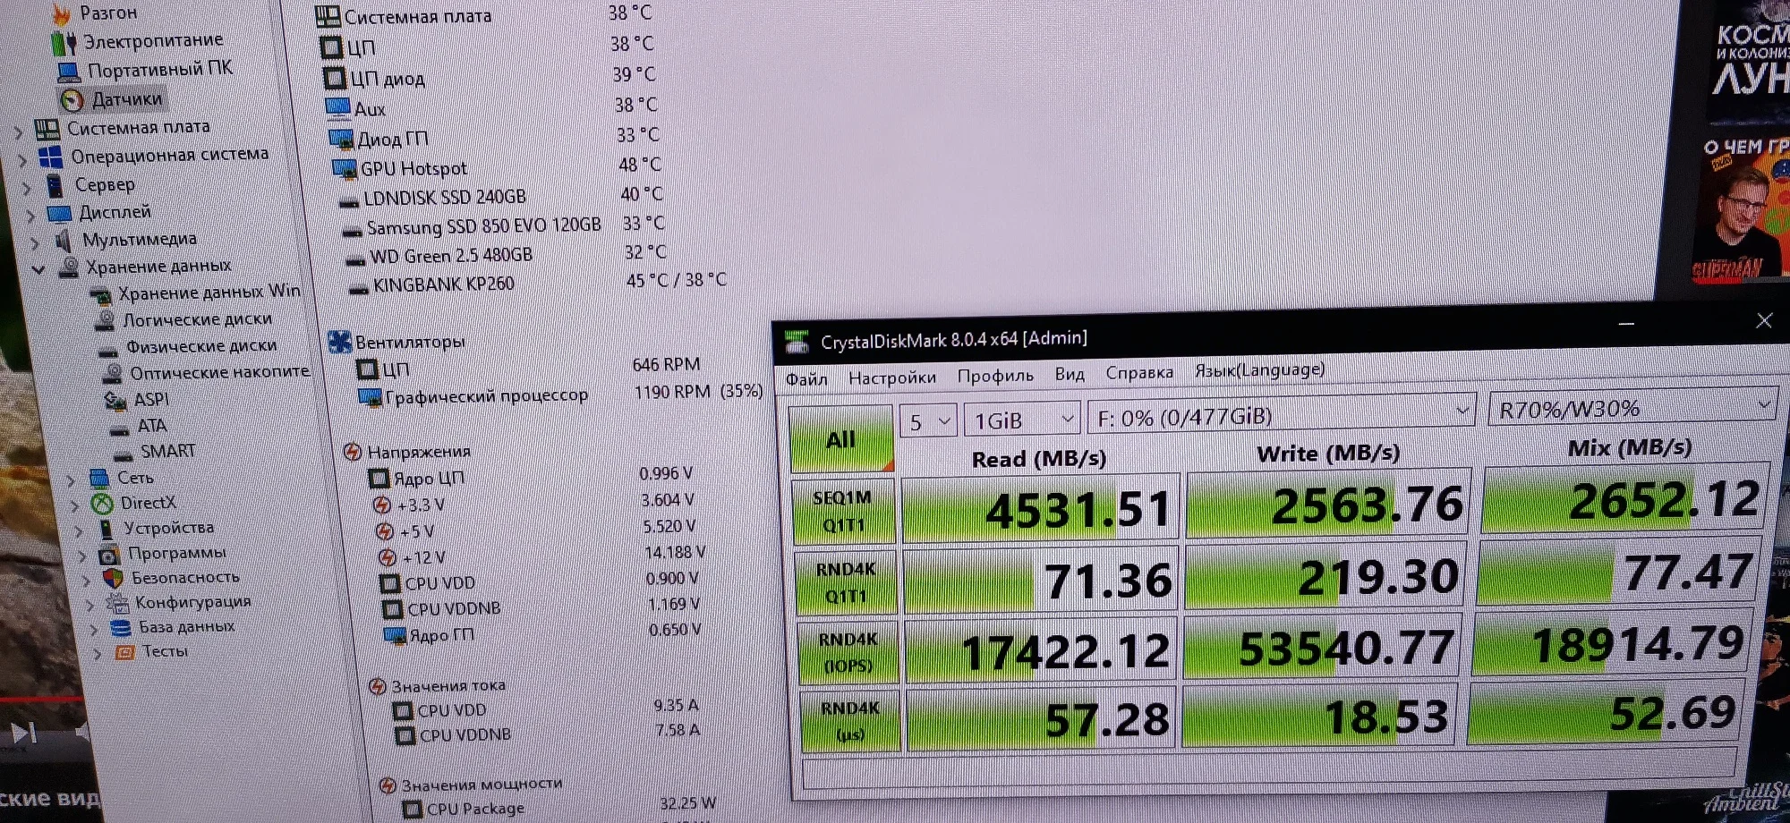Viewport: 1790px width, 823px height.
Task: Click the Хранение данных storage icon
Action: (68, 267)
